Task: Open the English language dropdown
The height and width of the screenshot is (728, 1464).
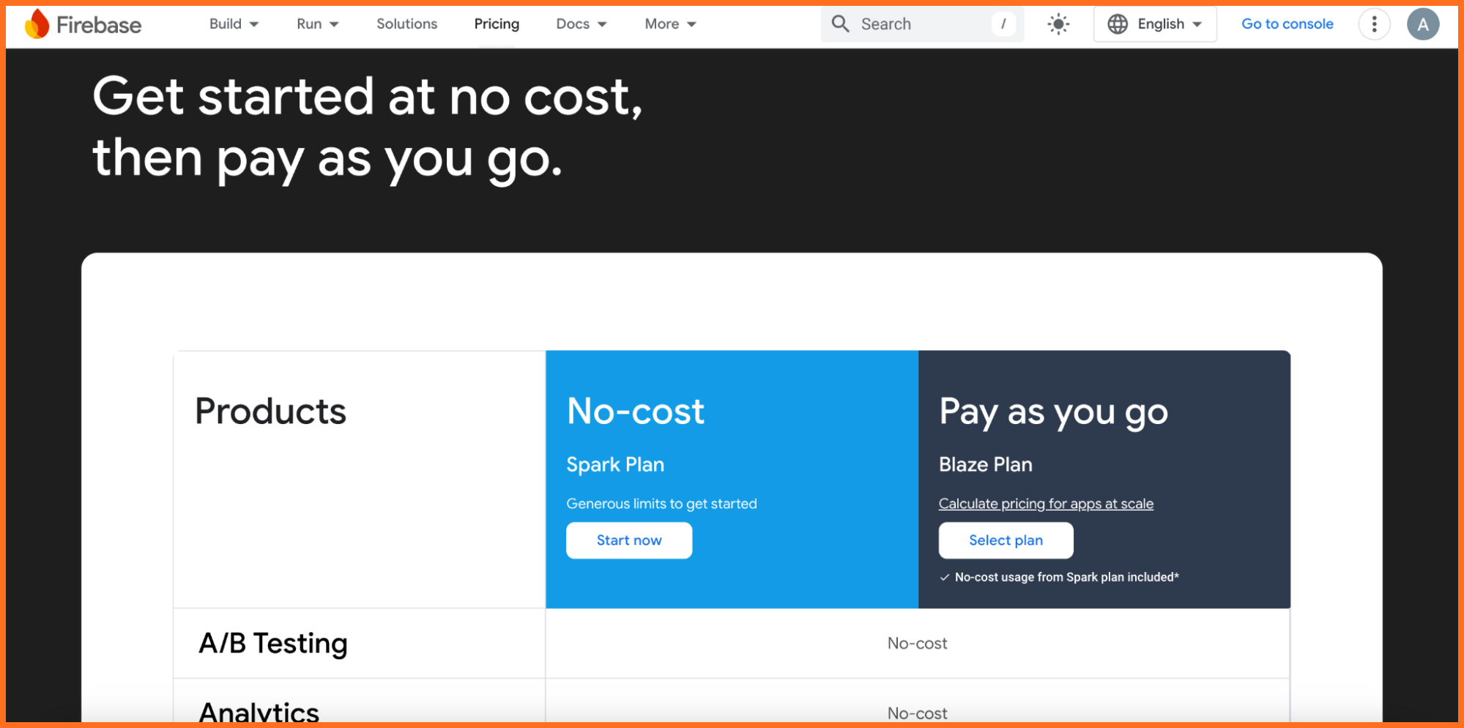Action: 1155,24
